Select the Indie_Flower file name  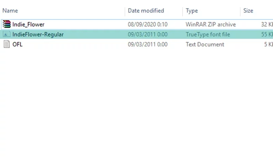[28, 24]
